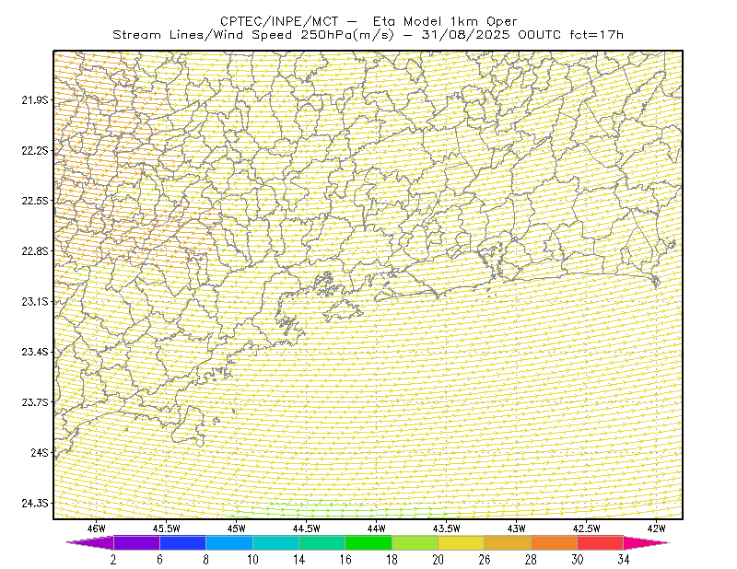The width and height of the screenshot is (737, 569).
Task: Click the '42.5W' longitude label
Action: pos(587,528)
